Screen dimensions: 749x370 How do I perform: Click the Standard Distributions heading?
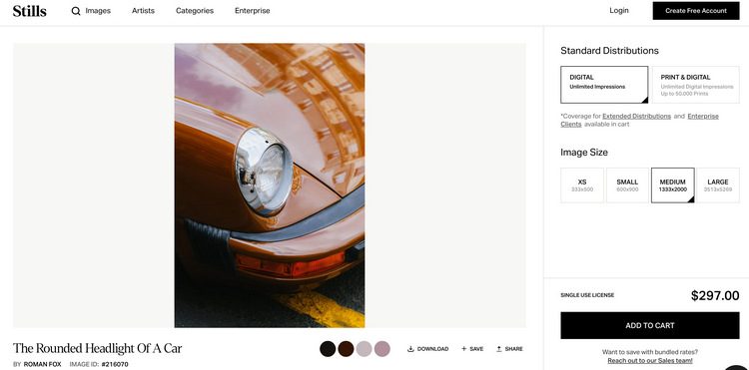609,51
